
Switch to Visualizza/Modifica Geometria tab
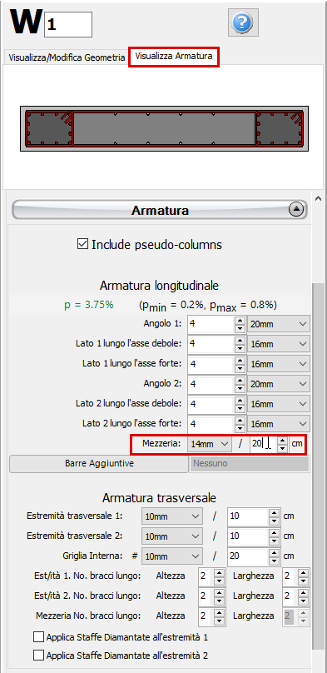[x=67, y=57]
